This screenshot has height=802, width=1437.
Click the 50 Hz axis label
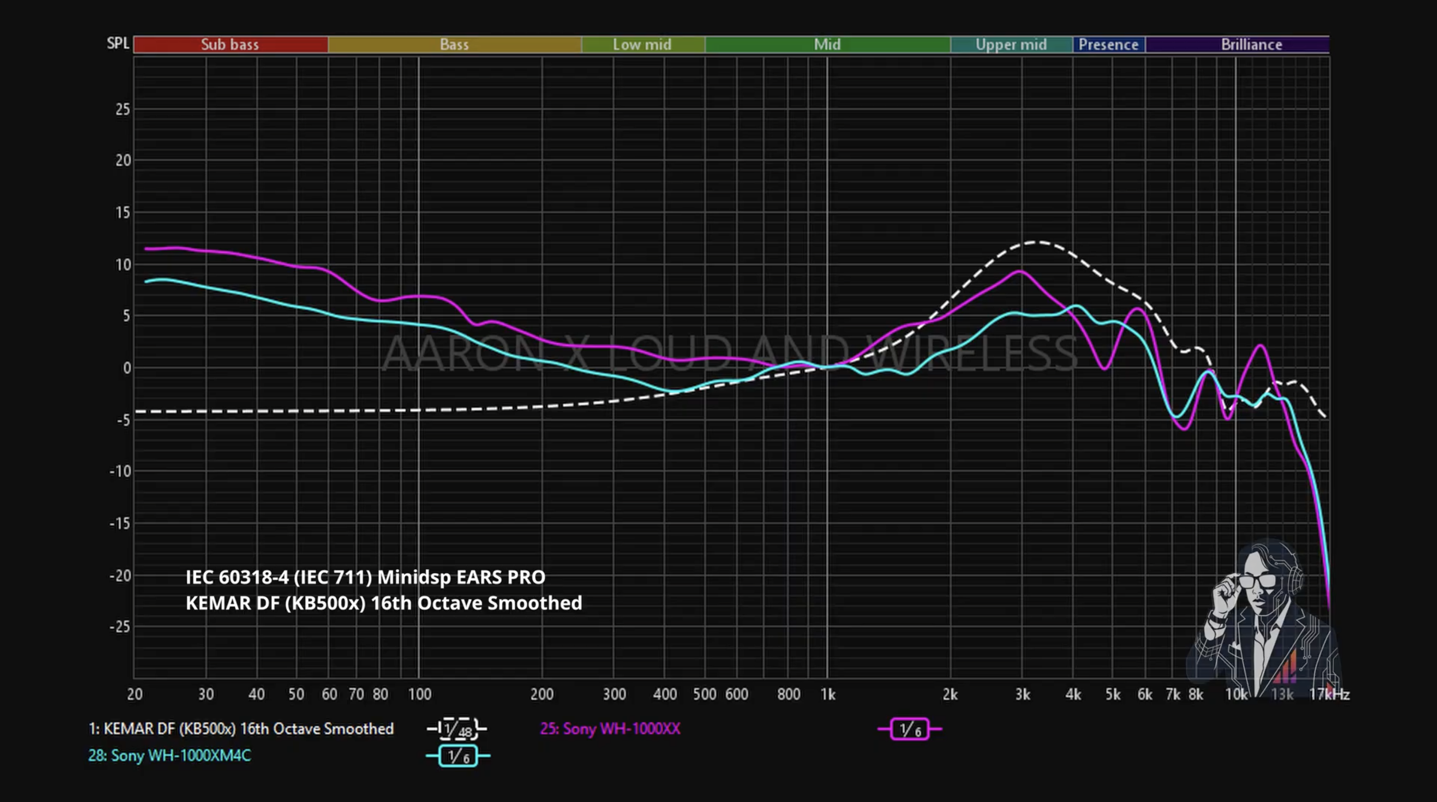[296, 694]
